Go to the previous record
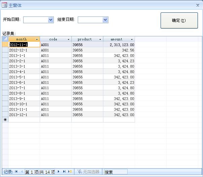 22,172
